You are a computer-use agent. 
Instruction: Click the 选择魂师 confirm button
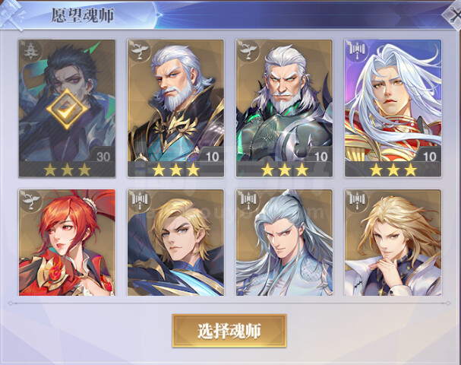tap(229, 331)
